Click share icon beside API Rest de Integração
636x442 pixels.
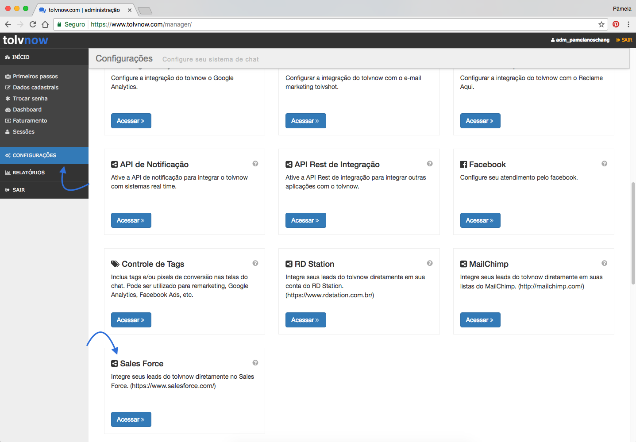click(x=289, y=165)
